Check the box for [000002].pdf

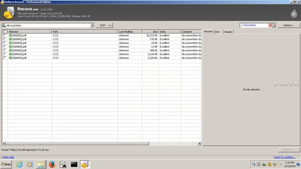click(x=5, y=36)
